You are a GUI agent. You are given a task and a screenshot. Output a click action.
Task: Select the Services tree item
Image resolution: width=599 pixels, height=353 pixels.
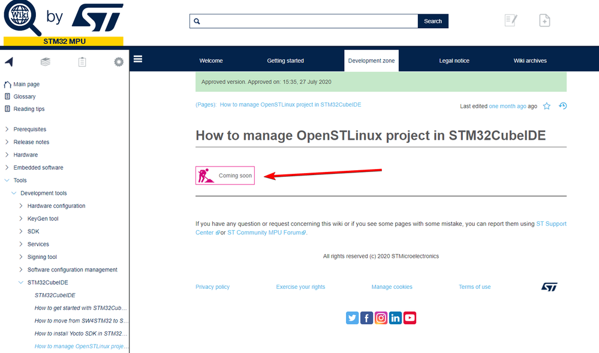(x=38, y=244)
